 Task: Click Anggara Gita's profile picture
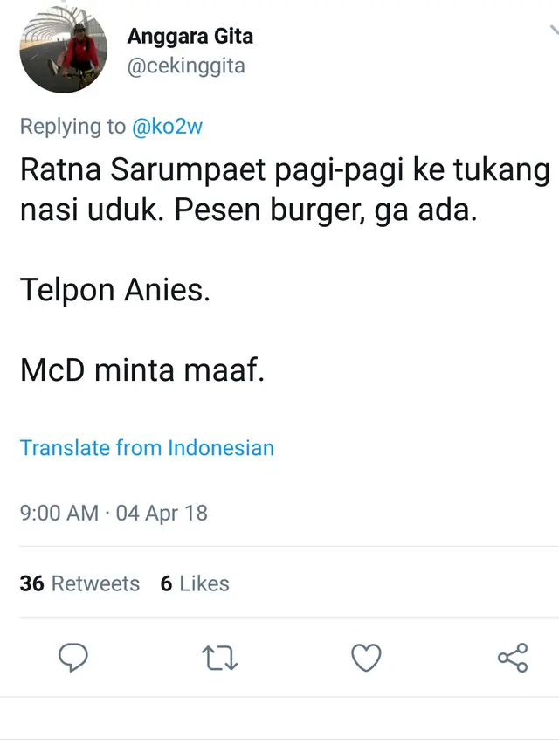pyautogui.click(x=63, y=51)
